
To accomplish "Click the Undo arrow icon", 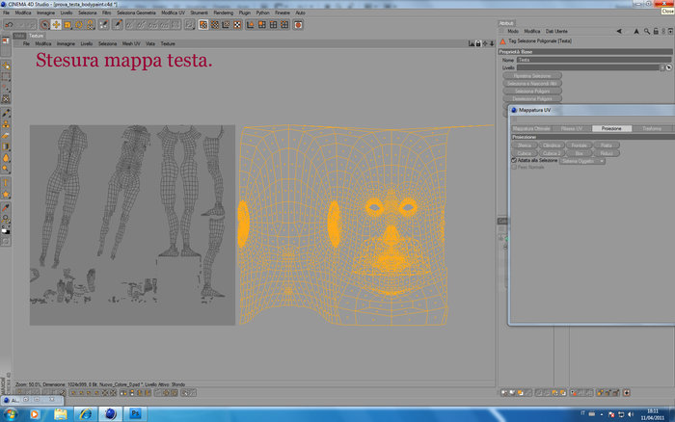I will pos(9,25).
